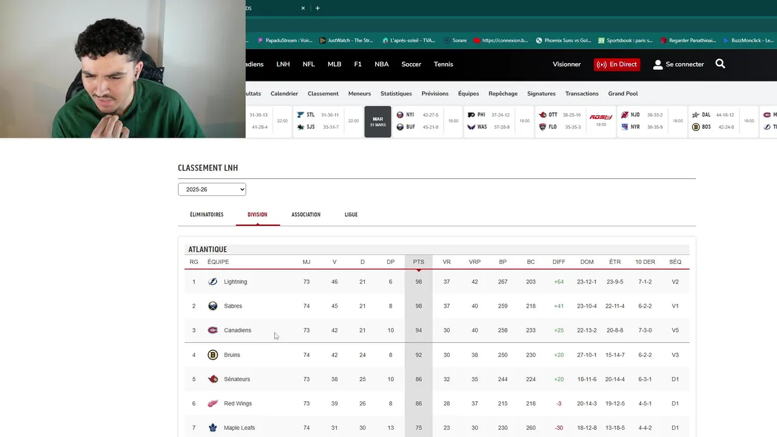The height and width of the screenshot is (437, 777).
Task: Sort standings by MJ column
Action: [307, 262]
